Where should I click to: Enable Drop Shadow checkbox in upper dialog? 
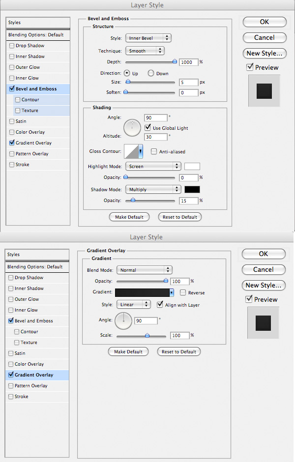point(12,46)
